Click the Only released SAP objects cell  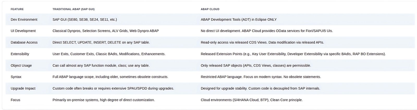coord(256,66)
